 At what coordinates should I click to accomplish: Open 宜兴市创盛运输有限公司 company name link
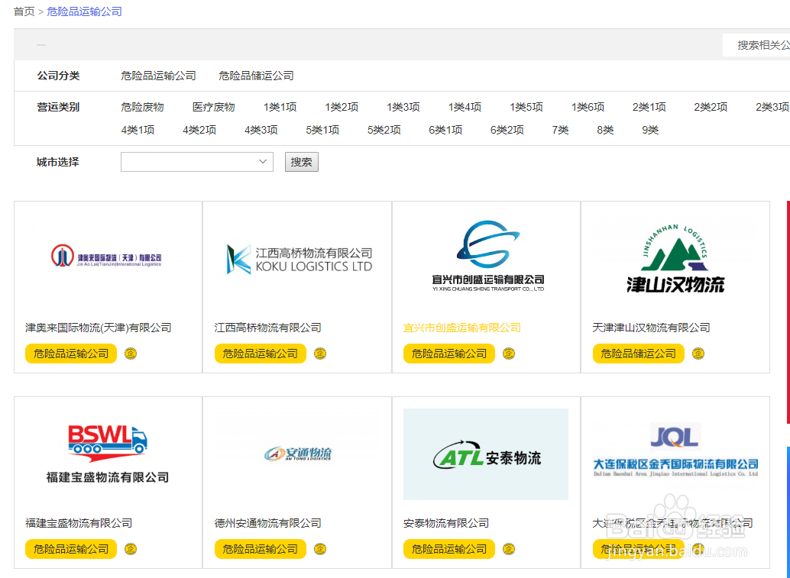click(x=462, y=328)
